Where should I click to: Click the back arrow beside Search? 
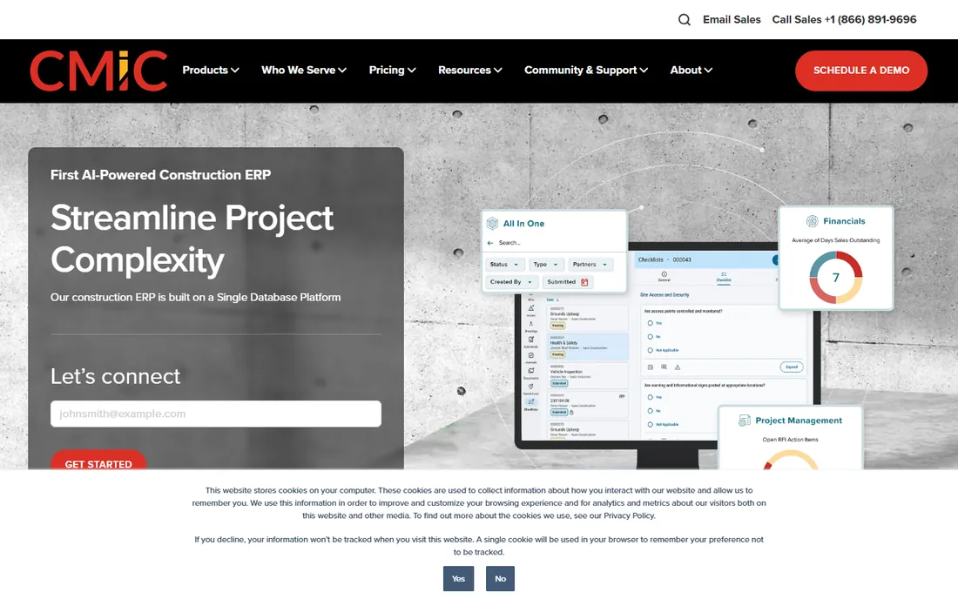(490, 243)
